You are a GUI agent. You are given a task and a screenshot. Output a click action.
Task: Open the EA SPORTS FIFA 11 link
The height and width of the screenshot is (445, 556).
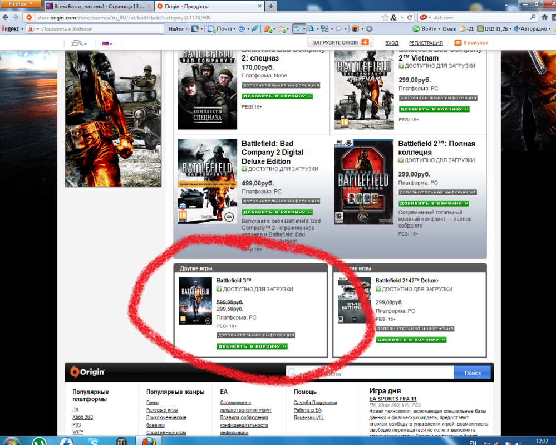[x=392, y=399]
